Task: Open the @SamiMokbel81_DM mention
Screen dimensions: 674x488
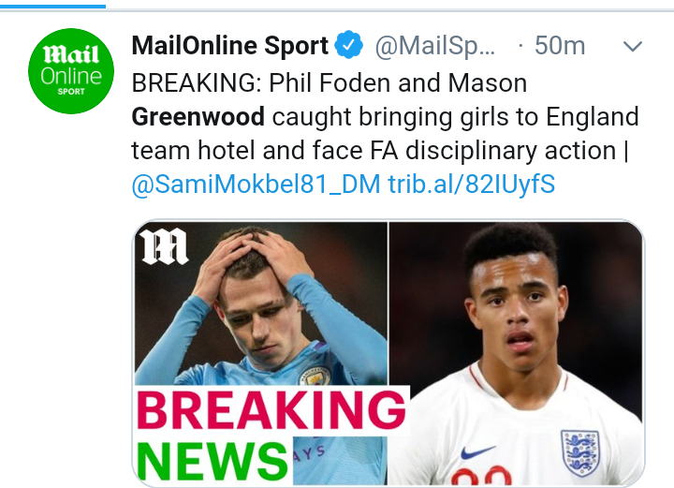Action: click(x=256, y=185)
